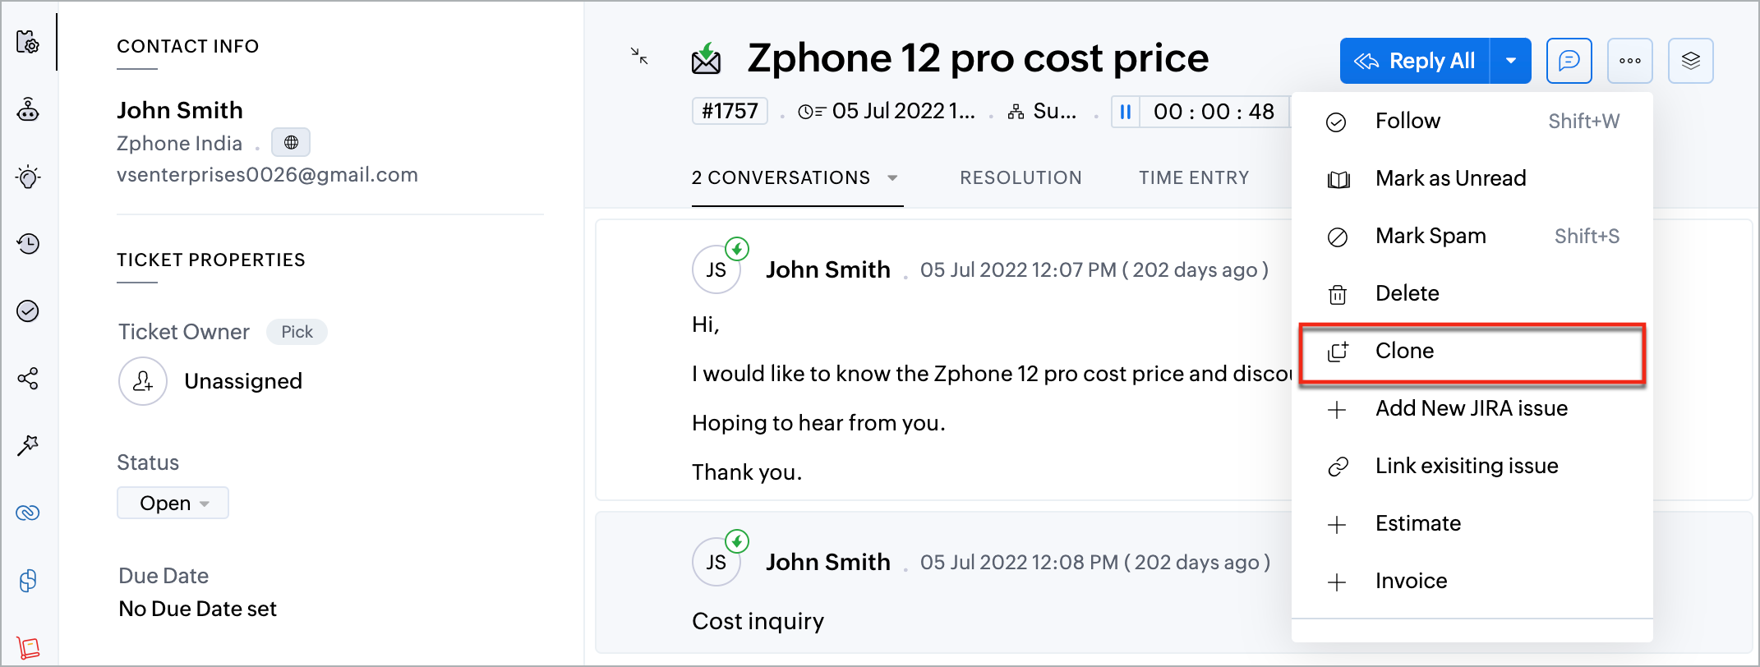This screenshot has height=667, width=1760.
Task: Click the lightbulb insights icon in sidebar
Action: 28,177
